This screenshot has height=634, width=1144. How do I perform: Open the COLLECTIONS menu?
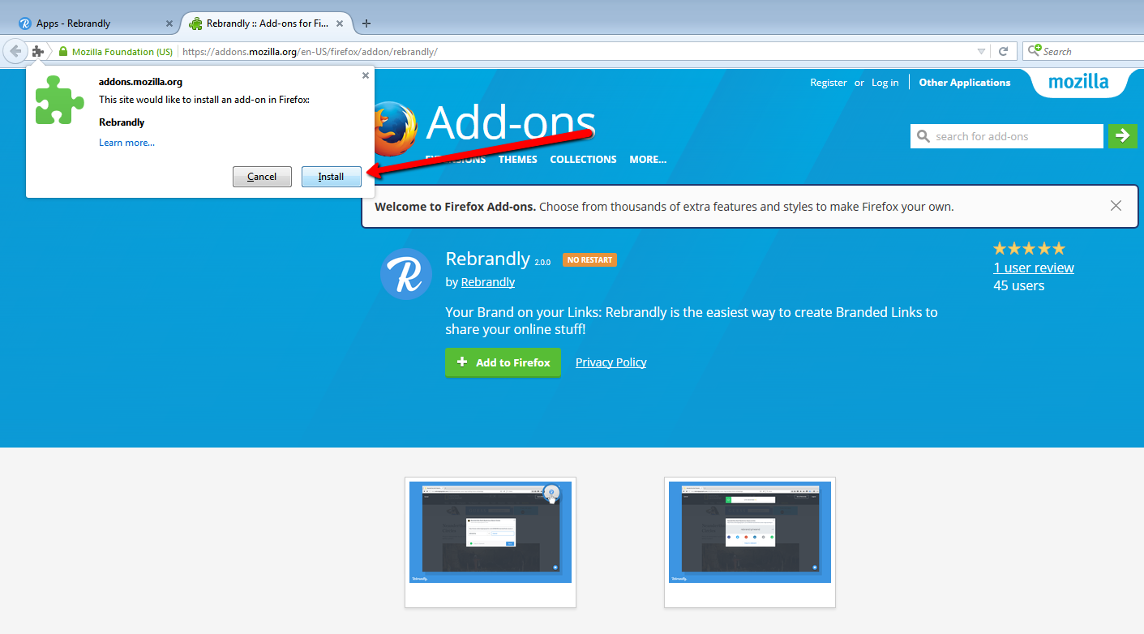tap(583, 160)
